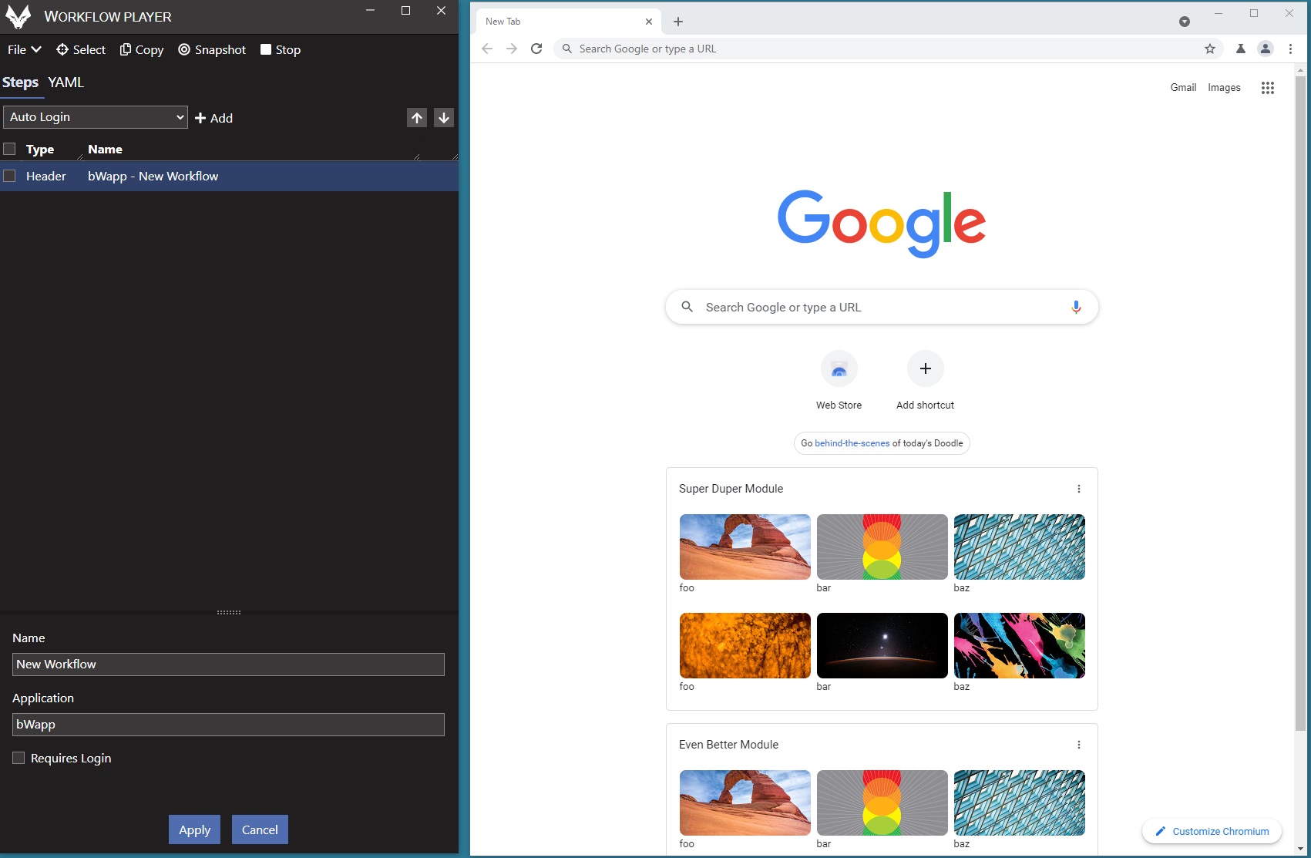Image resolution: width=1311 pixels, height=858 pixels.
Task: Click the Workflow Player wolf logo
Action: [x=18, y=16]
